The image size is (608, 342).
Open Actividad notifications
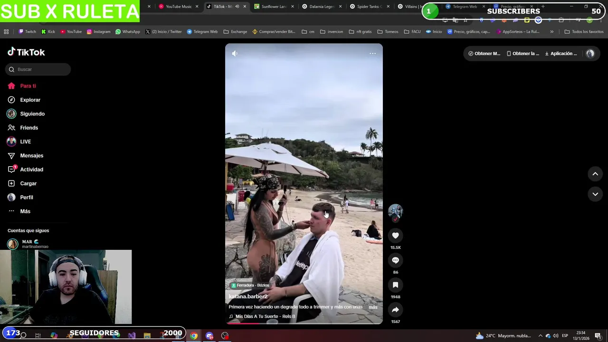[25, 170]
